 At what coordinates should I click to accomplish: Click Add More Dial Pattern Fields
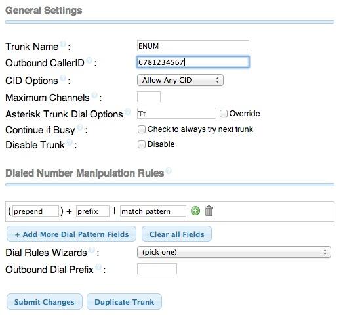[71, 234]
